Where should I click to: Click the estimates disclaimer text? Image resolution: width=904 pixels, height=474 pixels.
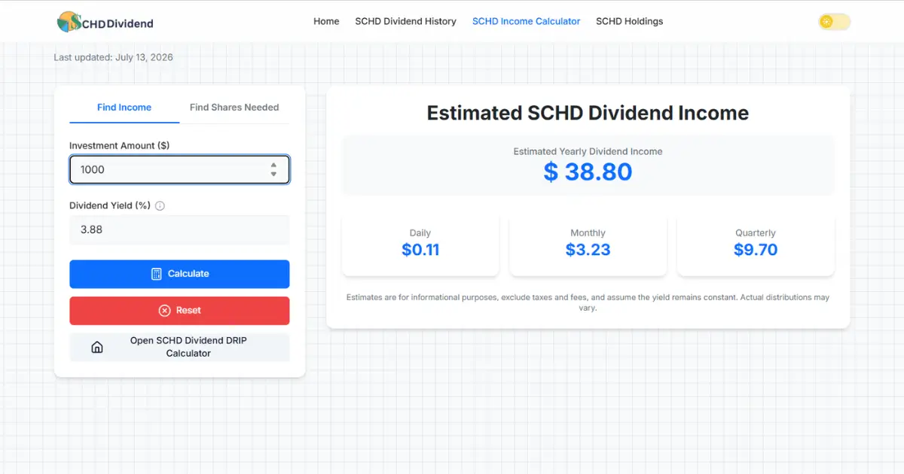588,302
